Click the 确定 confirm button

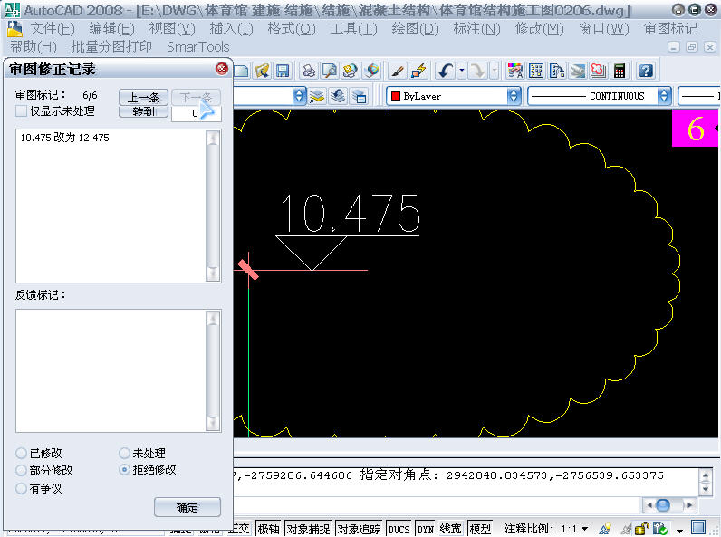point(187,508)
